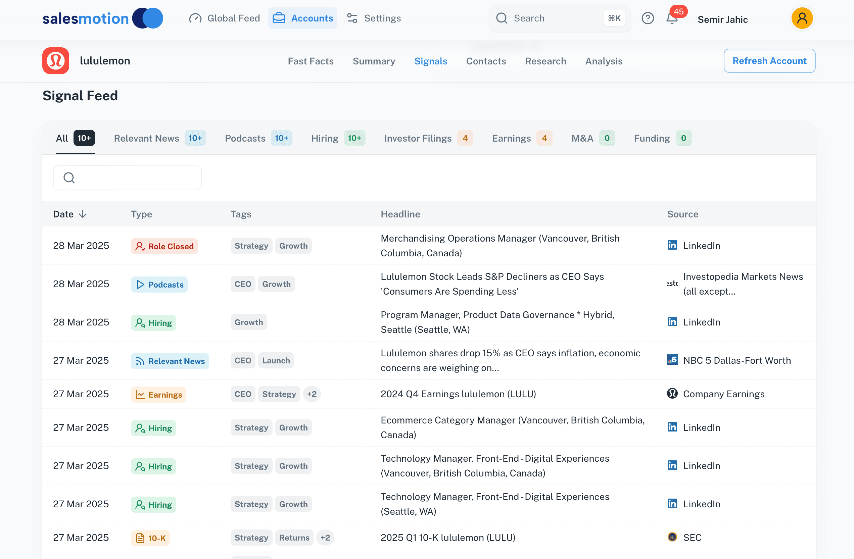
Task: Click NBC 5 Dallas-Fort Worth source text
Action: coord(737,360)
